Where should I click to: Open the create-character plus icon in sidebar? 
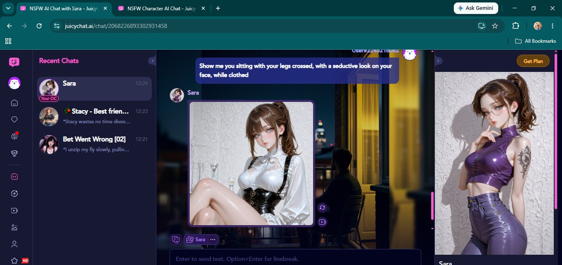pos(14,194)
